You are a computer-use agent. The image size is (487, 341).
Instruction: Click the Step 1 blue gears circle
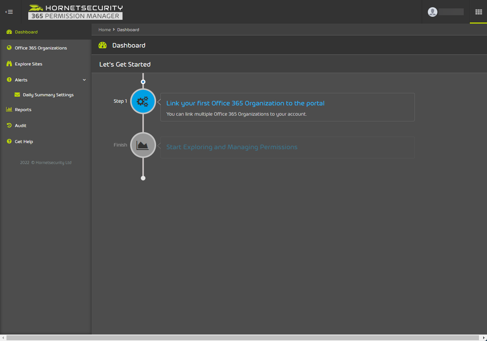pos(143,102)
